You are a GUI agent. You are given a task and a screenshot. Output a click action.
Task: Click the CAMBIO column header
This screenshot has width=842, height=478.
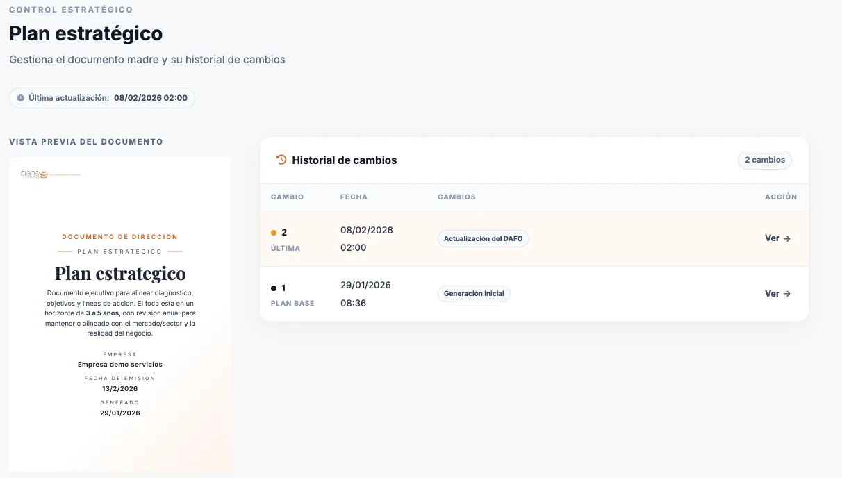(x=287, y=197)
